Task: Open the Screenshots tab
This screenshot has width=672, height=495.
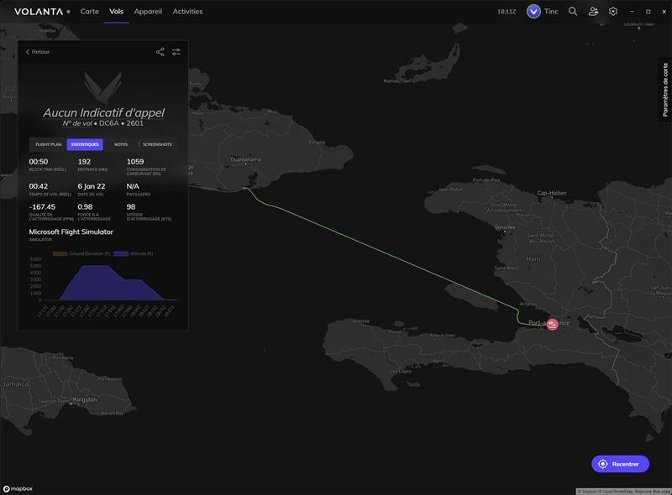Action: coord(157,144)
